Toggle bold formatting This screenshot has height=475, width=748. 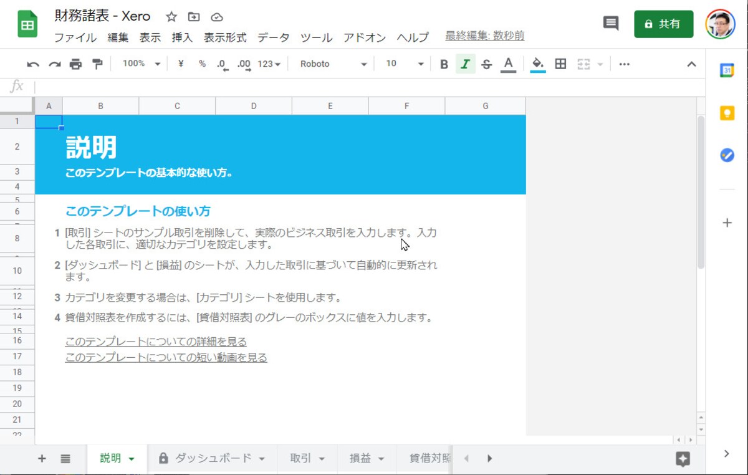[444, 64]
